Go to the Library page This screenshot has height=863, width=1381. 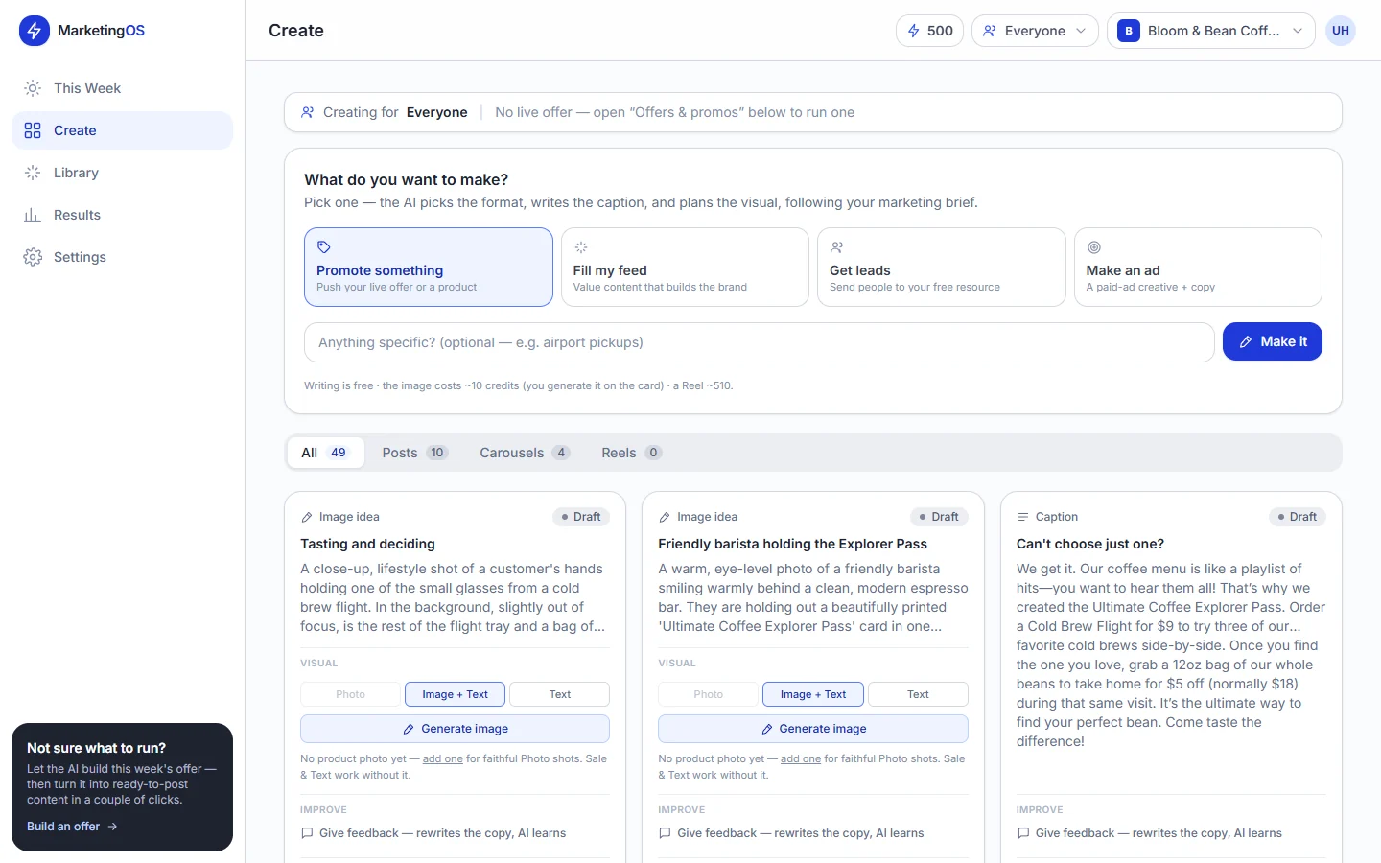tap(122, 173)
